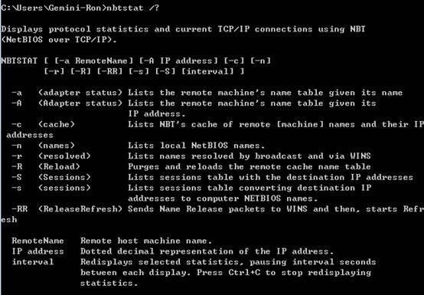
Task: Click the -RR ReleaseRefresh option line
Action: 217,209
